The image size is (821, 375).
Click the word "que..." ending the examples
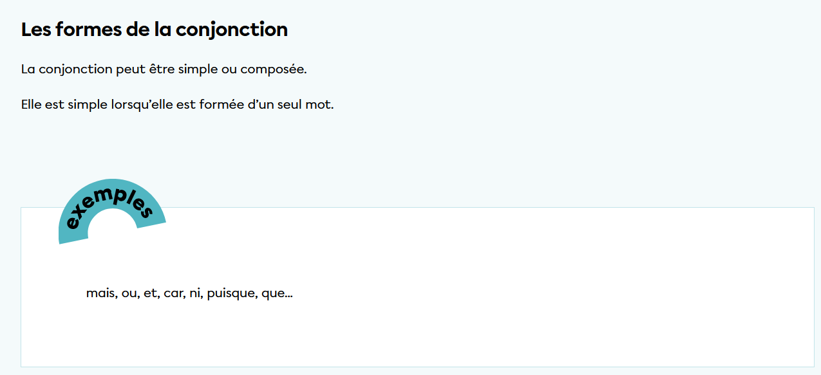278,294
